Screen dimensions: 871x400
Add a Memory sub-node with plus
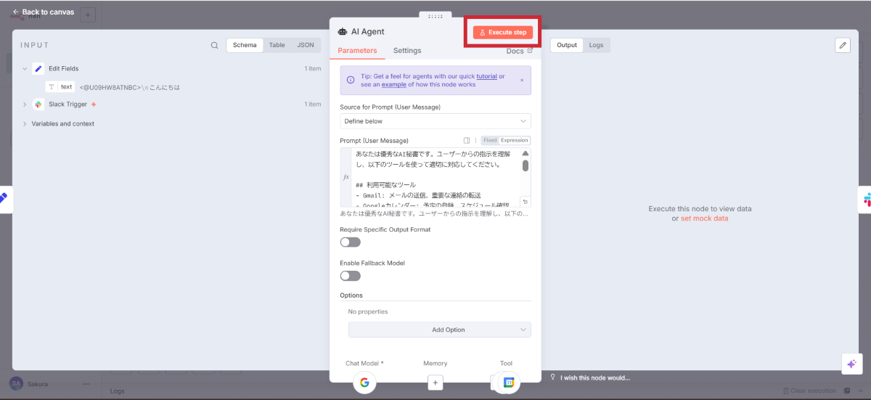coord(435,383)
